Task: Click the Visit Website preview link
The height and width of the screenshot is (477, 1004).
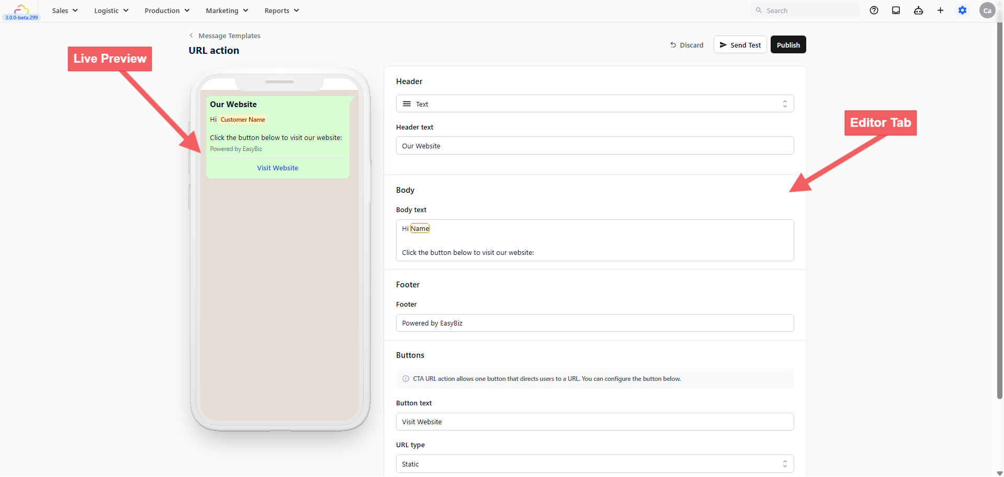Action: 277,168
